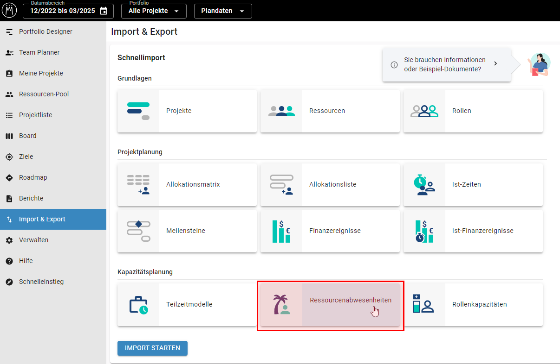Navigate to Verwalten settings
Viewport: 560px width, 364px height.
tap(33, 240)
